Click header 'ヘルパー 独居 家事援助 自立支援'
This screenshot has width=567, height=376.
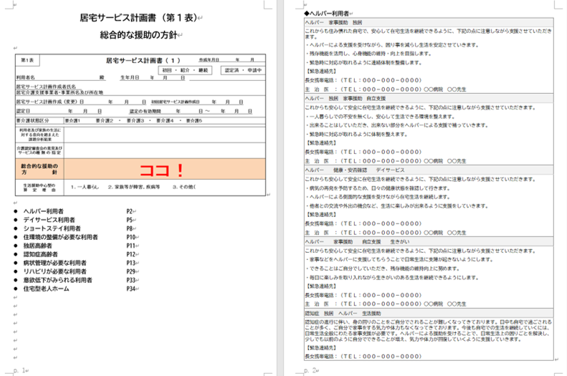(429, 98)
